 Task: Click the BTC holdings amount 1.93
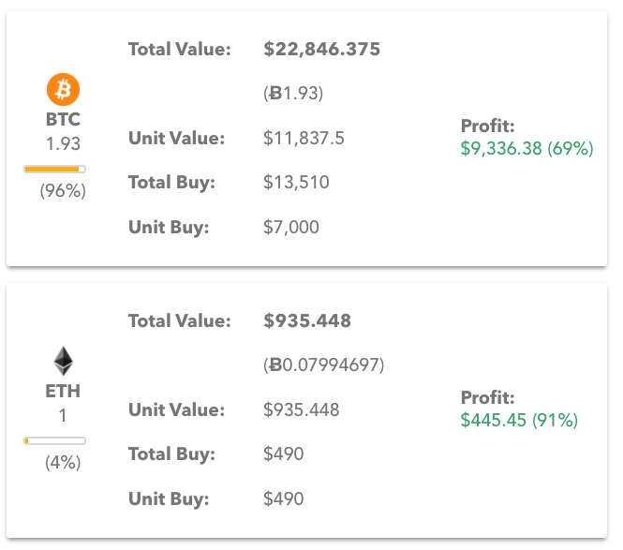(x=64, y=144)
